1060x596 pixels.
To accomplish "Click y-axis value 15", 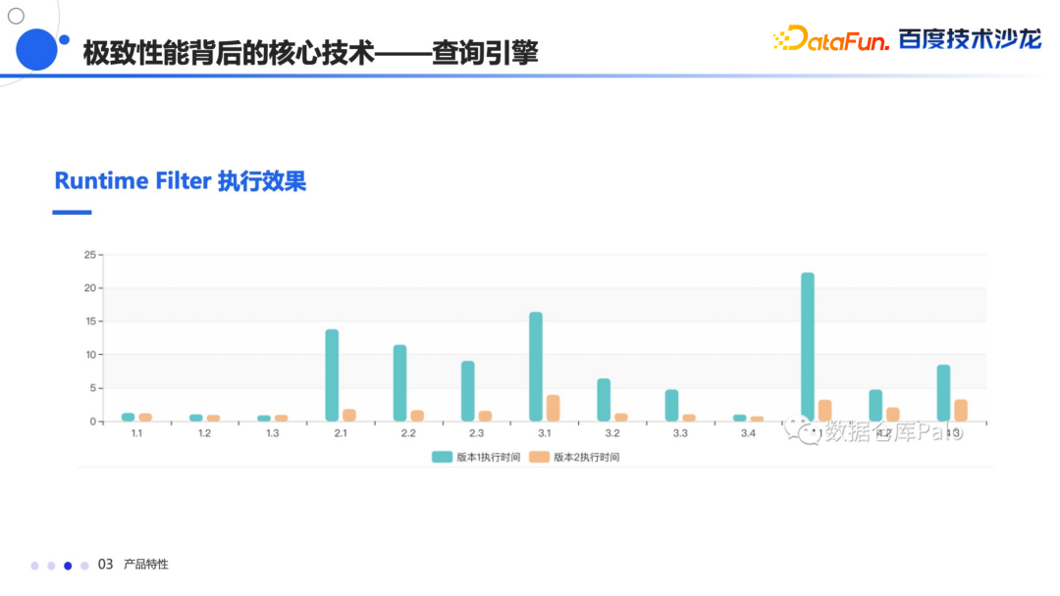I will pos(90,322).
